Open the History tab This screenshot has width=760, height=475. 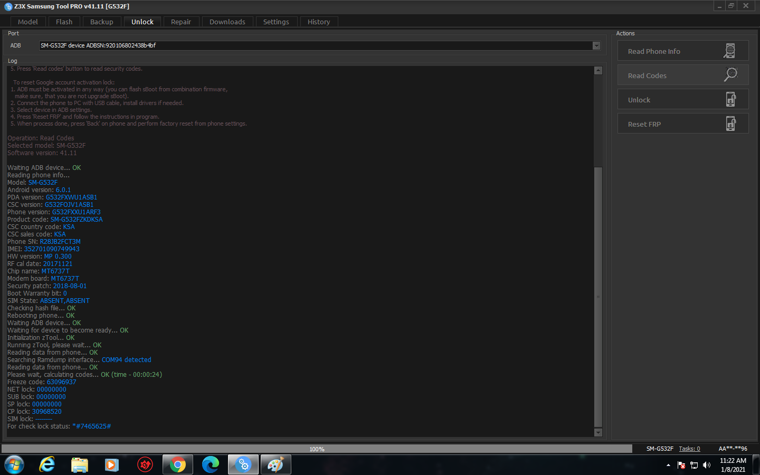coord(319,22)
